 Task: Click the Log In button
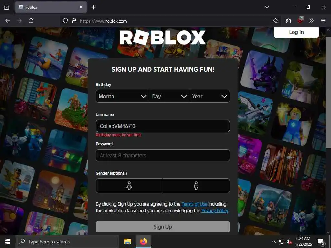pyautogui.click(x=296, y=32)
